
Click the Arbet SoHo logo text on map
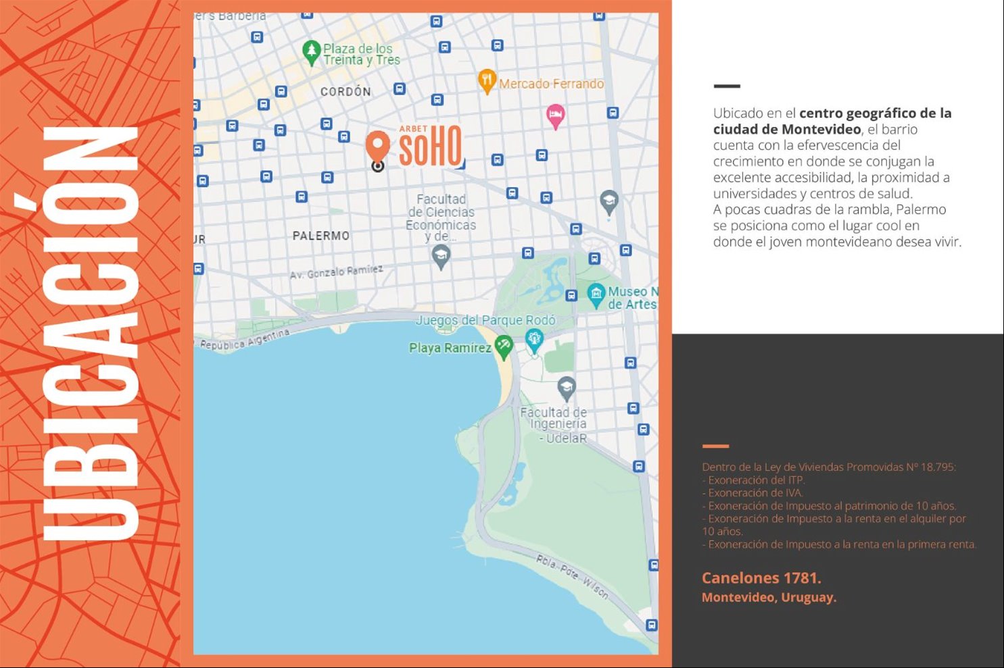pos(430,146)
